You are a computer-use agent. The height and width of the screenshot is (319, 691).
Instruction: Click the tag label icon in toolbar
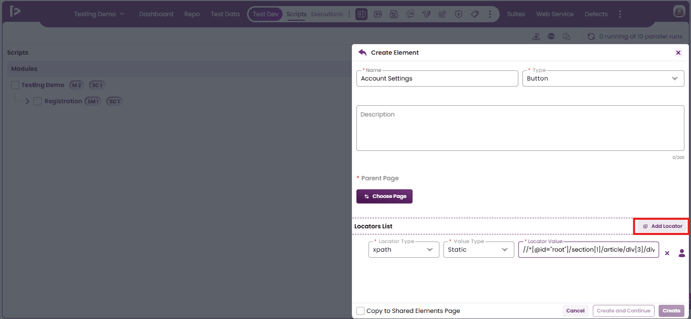click(475, 14)
